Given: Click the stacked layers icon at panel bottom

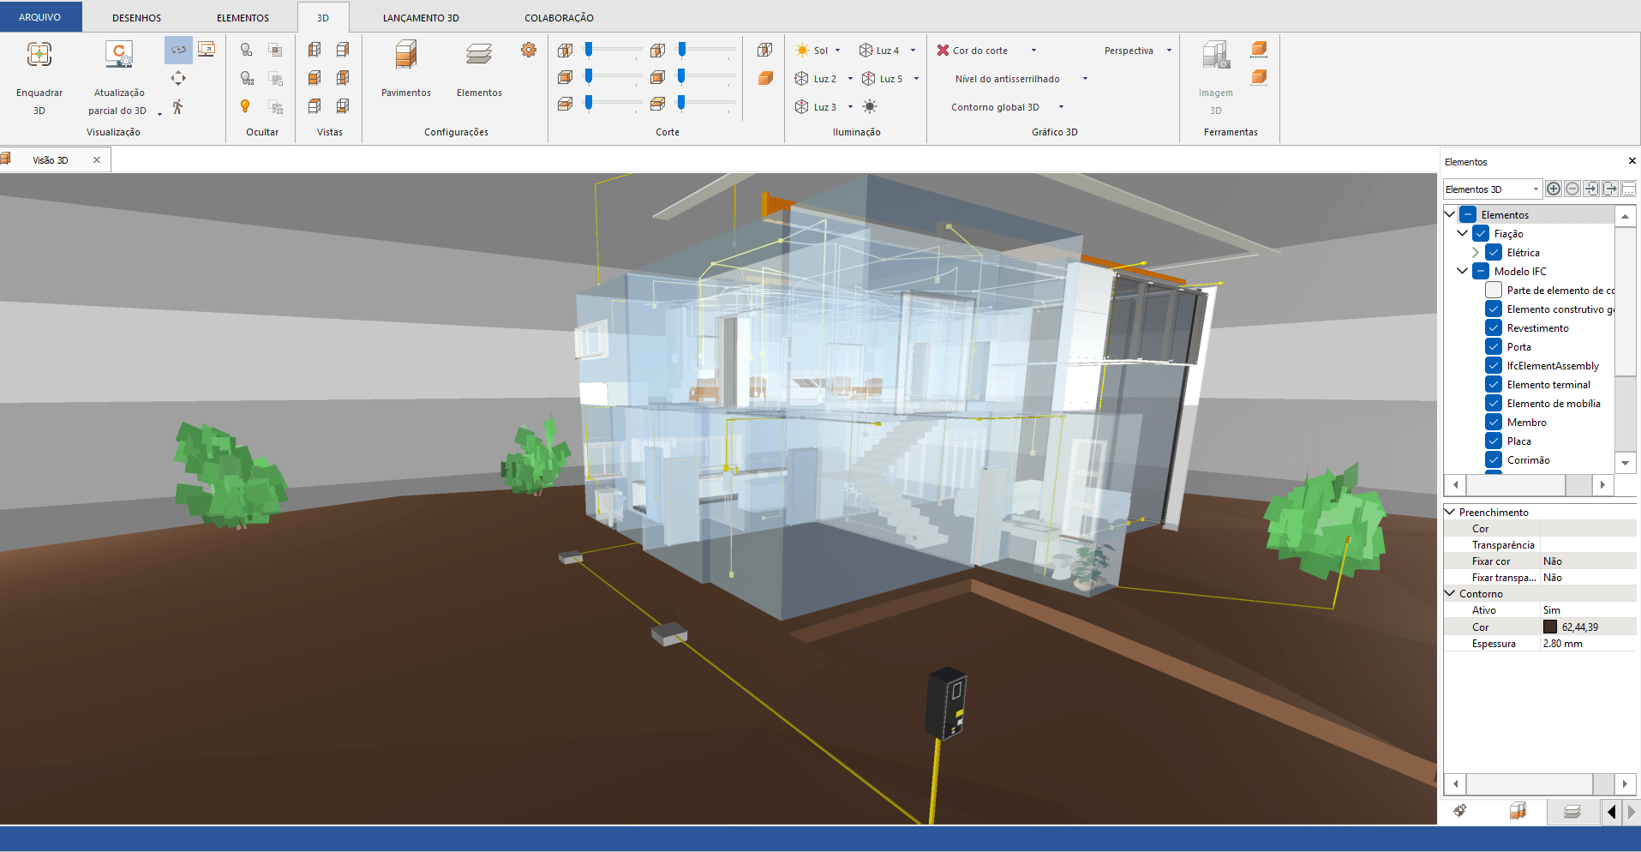Looking at the screenshot, I should click(x=1572, y=811).
